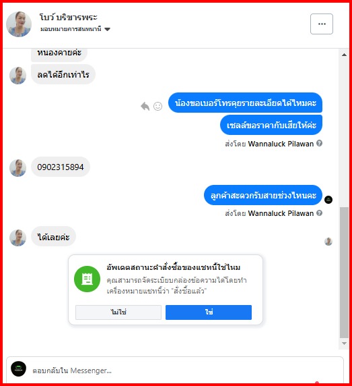The height and width of the screenshot is (386, 352).
Task: Open the emoji reaction smiley icon
Action: [x=158, y=106]
